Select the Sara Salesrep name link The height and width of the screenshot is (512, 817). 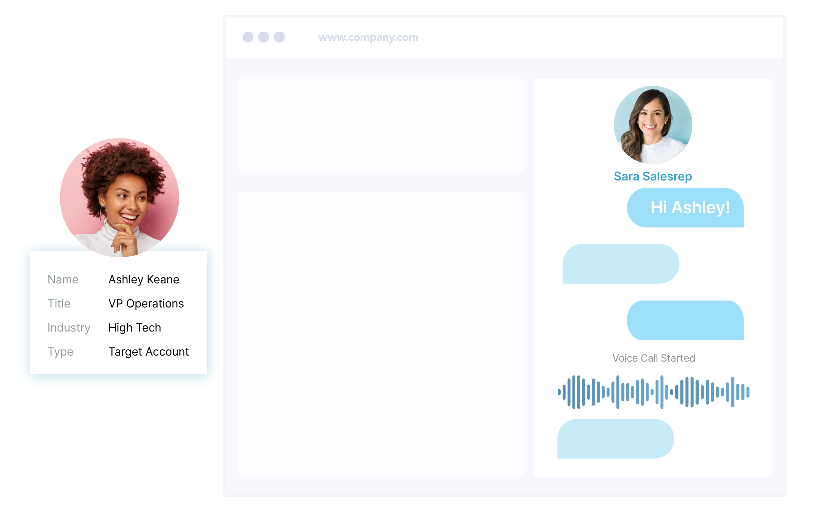point(653,176)
